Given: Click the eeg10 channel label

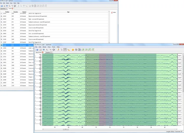Looking at the screenshot, I should [x=180, y=89].
